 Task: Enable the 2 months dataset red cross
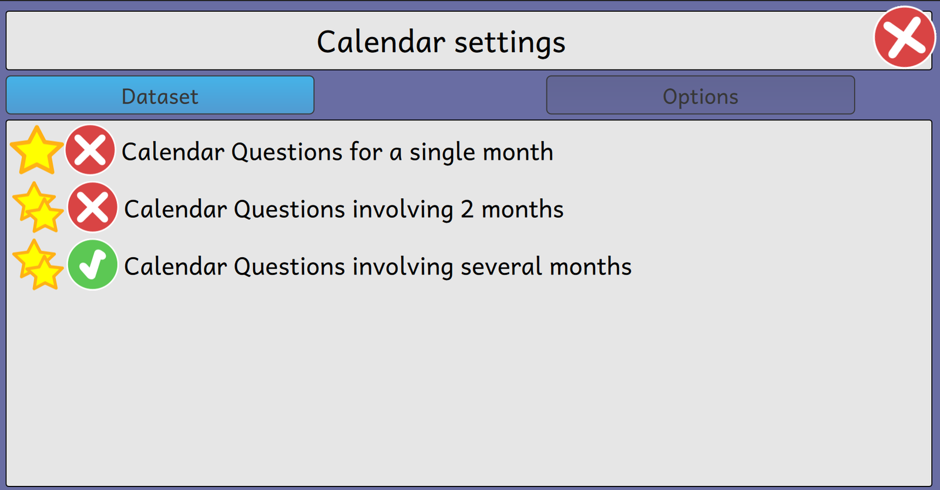92,208
